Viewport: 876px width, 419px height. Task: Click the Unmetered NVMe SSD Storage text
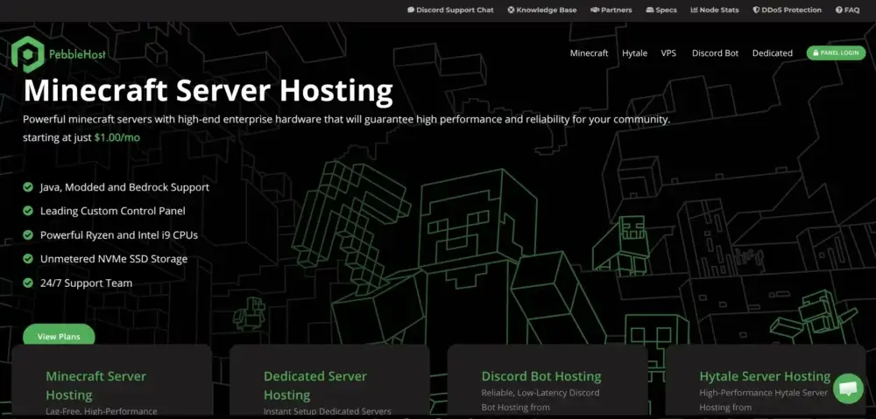click(113, 260)
